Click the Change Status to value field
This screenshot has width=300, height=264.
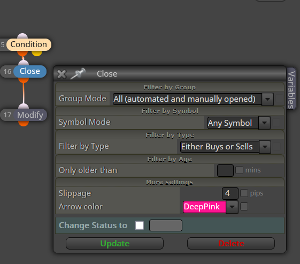tap(166, 225)
